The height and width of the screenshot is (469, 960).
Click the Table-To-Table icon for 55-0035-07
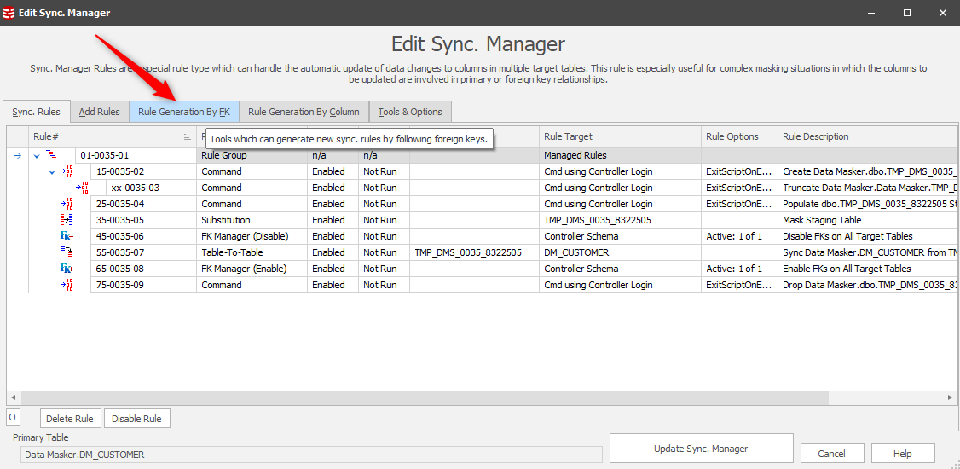click(67, 252)
